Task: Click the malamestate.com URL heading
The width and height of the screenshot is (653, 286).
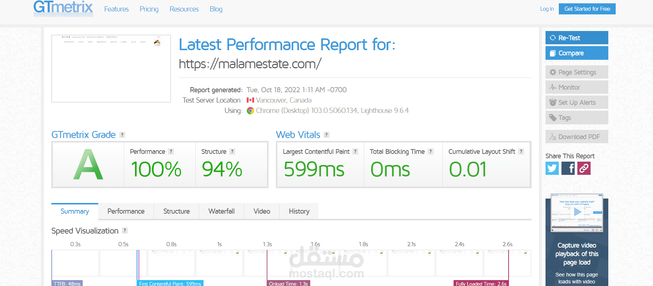Action: [250, 64]
